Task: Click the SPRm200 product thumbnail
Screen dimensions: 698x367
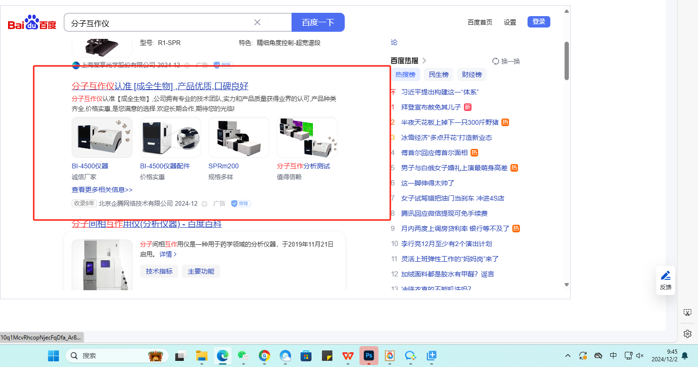Action: coord(239,138)
